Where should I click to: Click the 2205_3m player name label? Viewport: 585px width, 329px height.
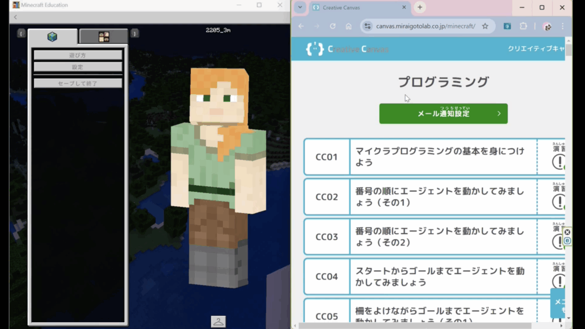click(218, 30)
